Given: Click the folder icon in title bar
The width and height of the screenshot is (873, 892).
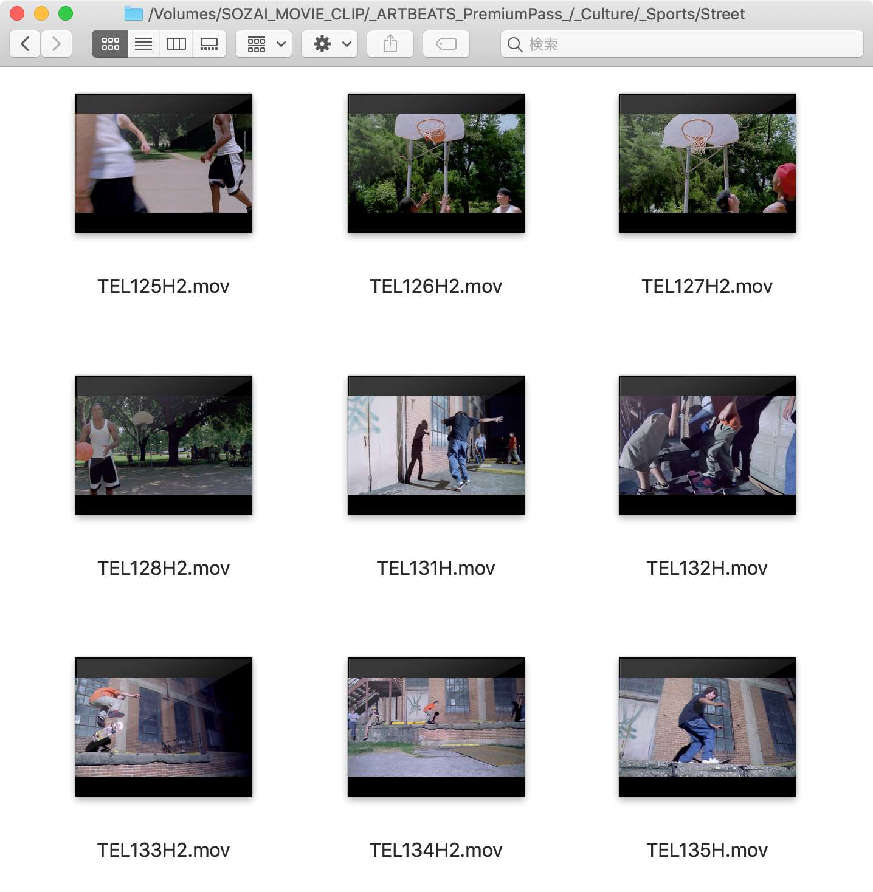Looking at the screenshot, I should [134, 13].
